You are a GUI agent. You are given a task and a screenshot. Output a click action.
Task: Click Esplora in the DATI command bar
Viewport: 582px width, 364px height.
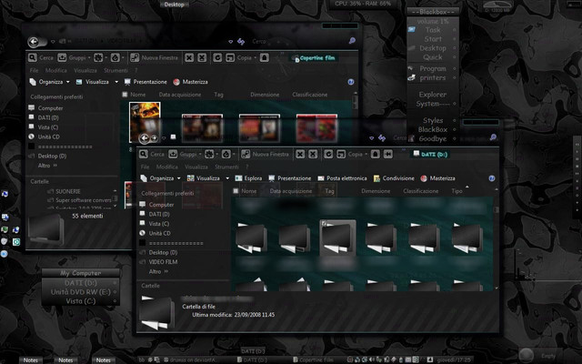[248, 178]
